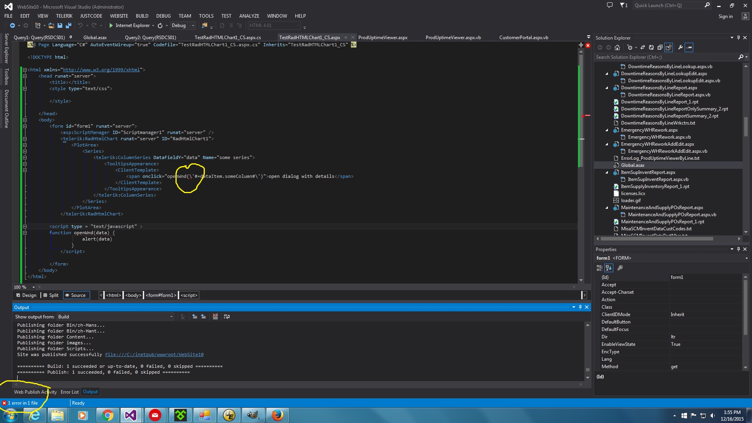Open the Show output from Build dropdown
This screenshot has height=423, width=752.
pyautogui.click(x=116, y=316)
